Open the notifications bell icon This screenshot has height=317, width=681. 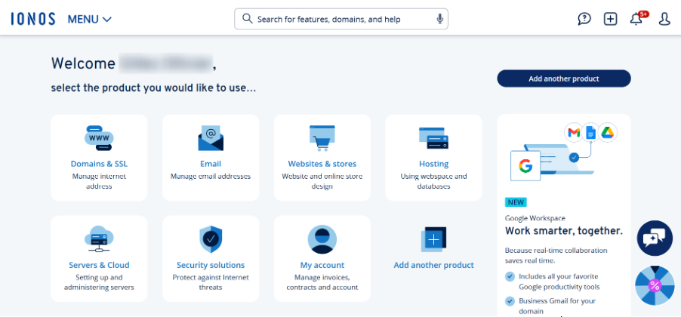click(636, 20)
